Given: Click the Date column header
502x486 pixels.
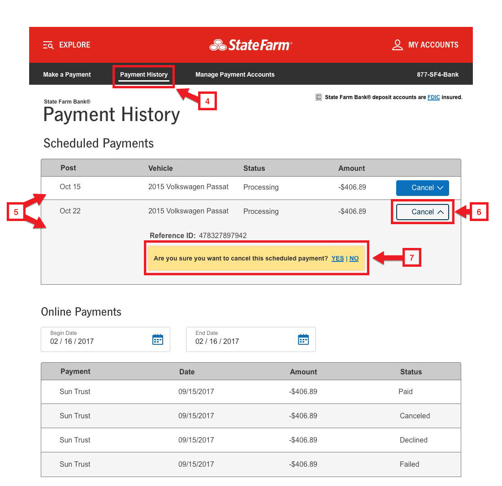Looking at the screenshot, I should pyautogui.click(x=187, y=372).
